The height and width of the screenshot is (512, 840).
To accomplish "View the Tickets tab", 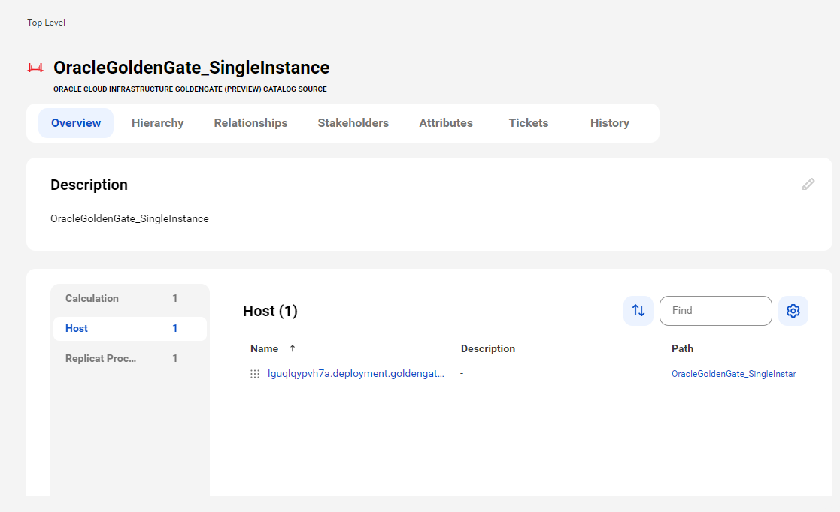I will pos(528,123).
